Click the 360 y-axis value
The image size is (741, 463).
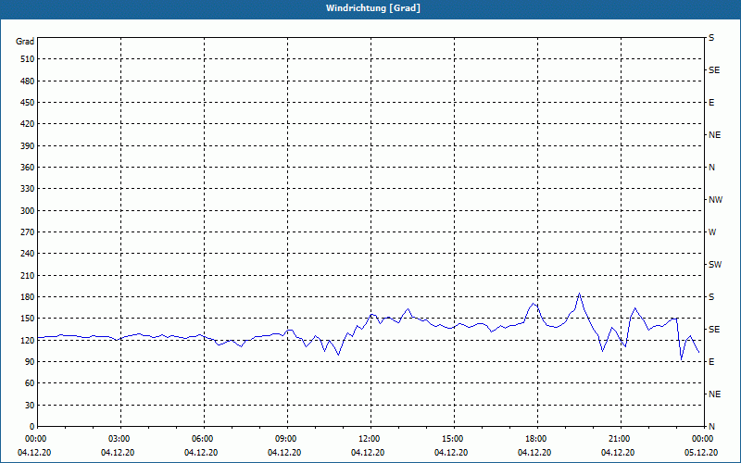coord(28,168)
